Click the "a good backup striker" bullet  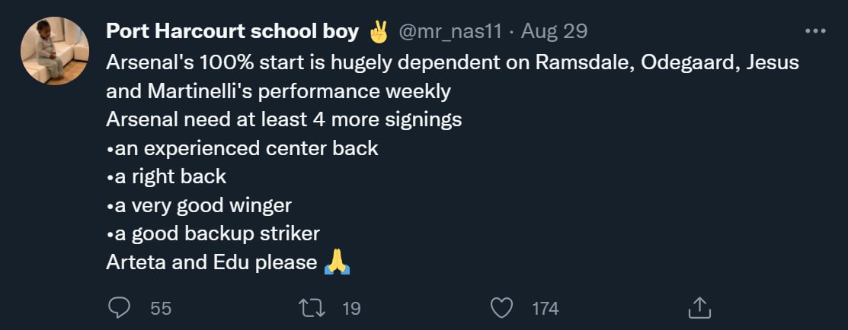click(213, 233)
